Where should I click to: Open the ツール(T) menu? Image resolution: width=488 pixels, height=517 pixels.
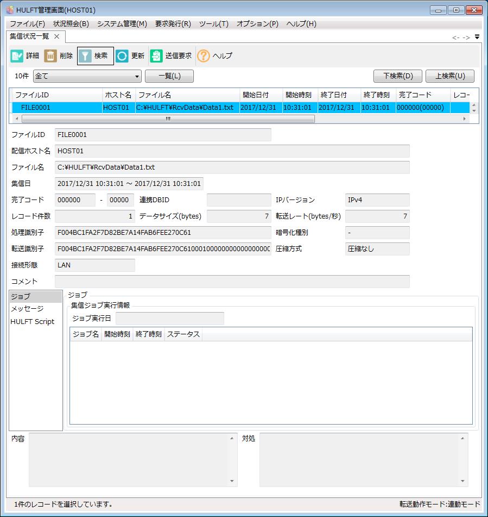[x=214, y=24]
